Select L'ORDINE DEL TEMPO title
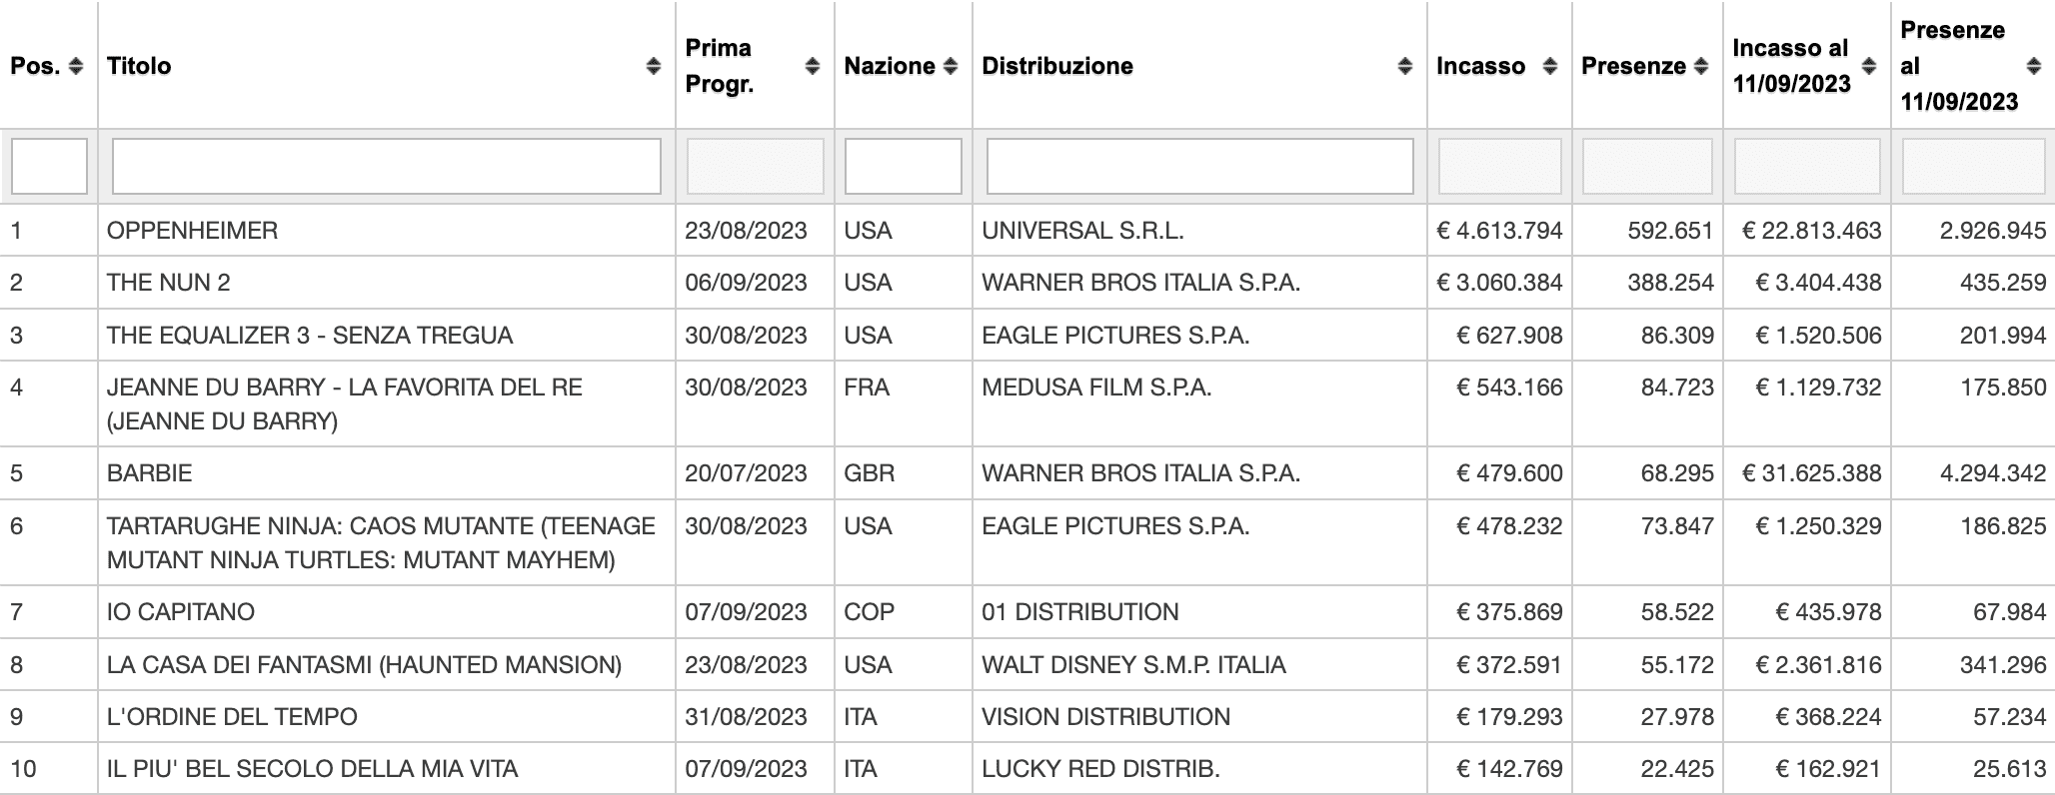 (232, 717)
